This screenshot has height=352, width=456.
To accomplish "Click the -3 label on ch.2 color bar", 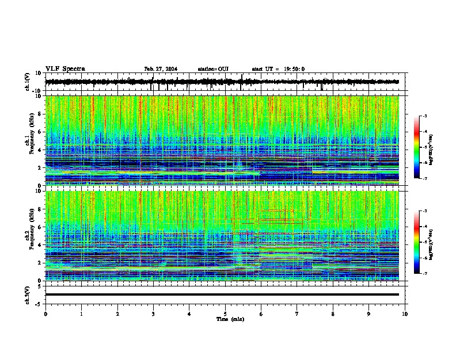I will [425, 211].
